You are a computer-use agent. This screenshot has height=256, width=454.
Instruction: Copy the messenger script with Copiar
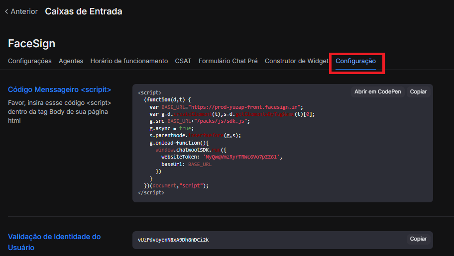(418, 92)
